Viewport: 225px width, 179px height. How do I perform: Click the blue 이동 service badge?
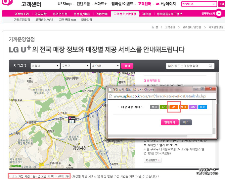click(202, 107)
